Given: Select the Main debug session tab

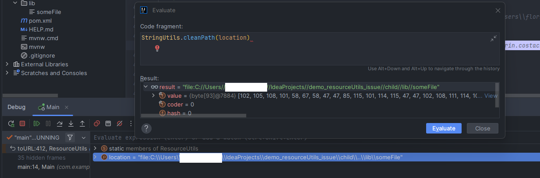Looking at the screenshot, I should click(53, 107).
